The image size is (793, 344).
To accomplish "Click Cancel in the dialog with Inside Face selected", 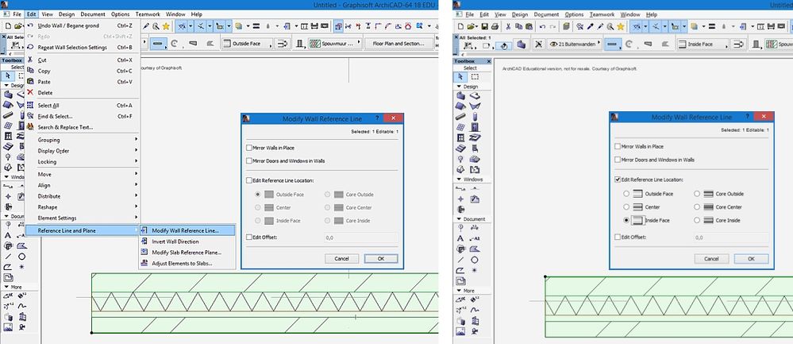I will click(x=711, y=258).
